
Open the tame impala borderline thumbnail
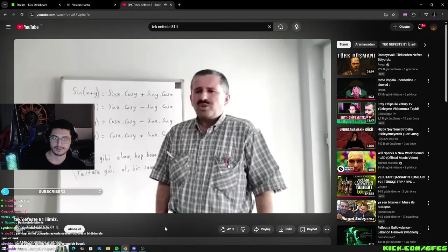(x=356, y=89)
